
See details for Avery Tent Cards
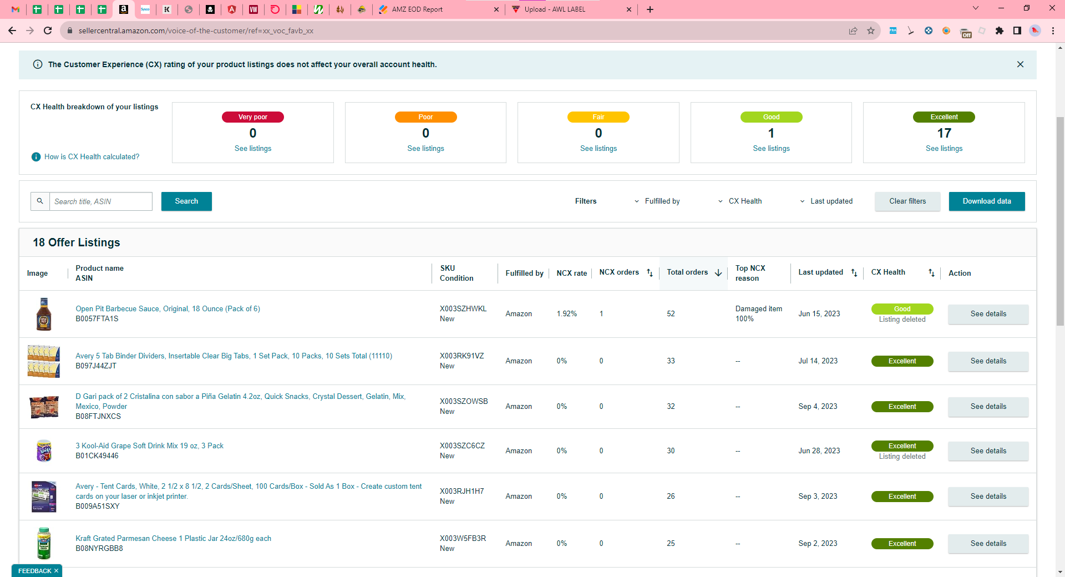[988, 497]
